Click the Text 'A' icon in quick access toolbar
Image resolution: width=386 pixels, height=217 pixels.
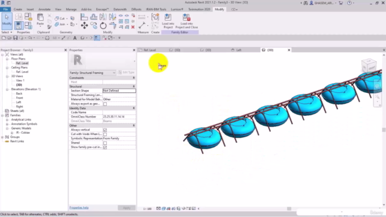[x=75, y=38]
